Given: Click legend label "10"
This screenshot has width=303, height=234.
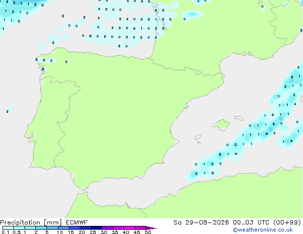Looking at the screenshot, I should 60,232.
